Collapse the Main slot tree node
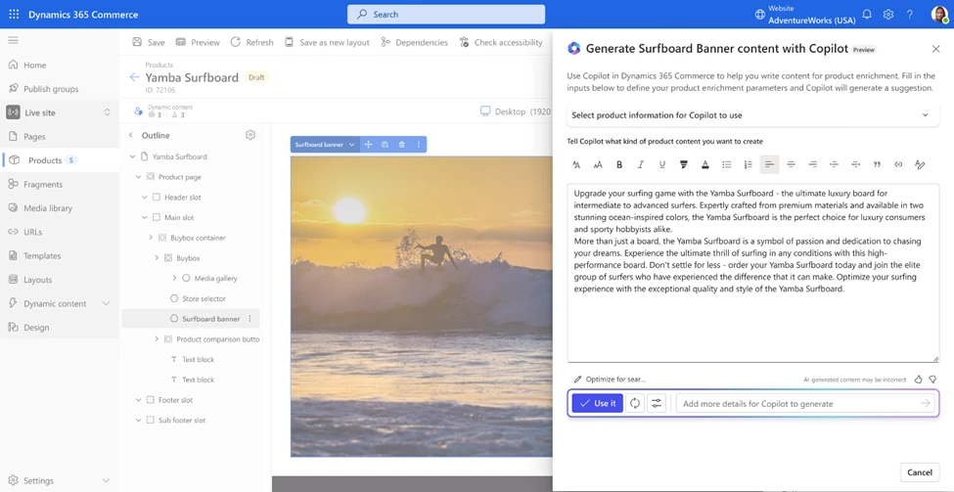The image size is (954, 492). [x=145, y=217]
